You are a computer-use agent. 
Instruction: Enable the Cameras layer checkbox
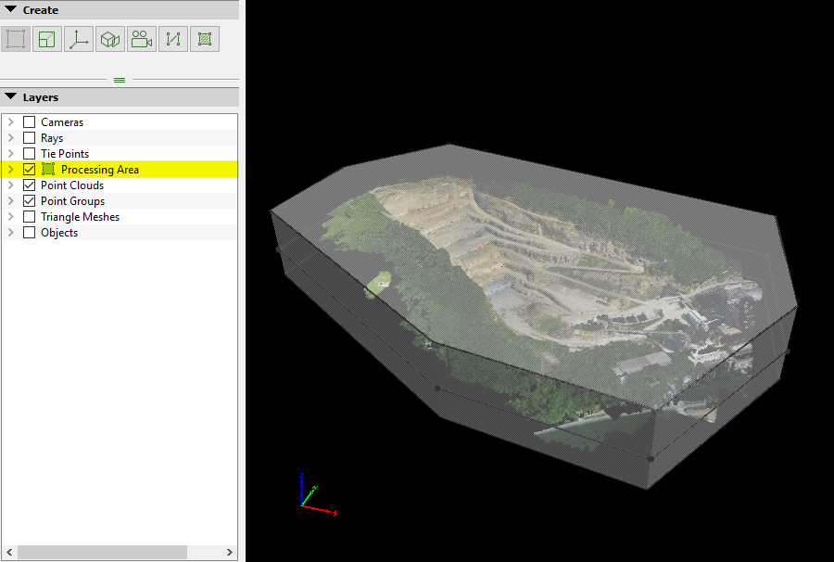pos(30,122)
